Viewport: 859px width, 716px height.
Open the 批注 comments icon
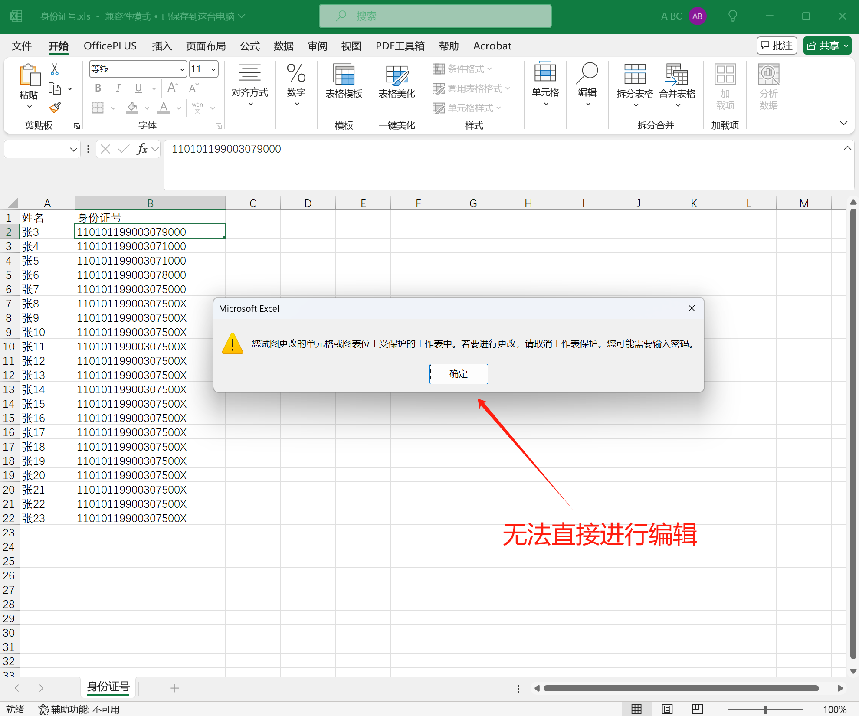(x=776, y=45)
